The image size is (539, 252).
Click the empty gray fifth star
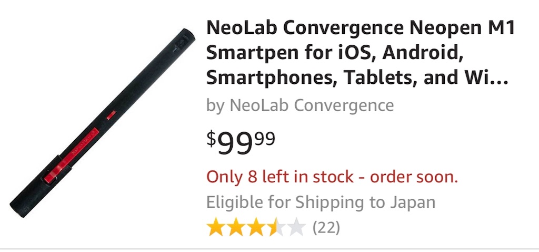[297, 228]
